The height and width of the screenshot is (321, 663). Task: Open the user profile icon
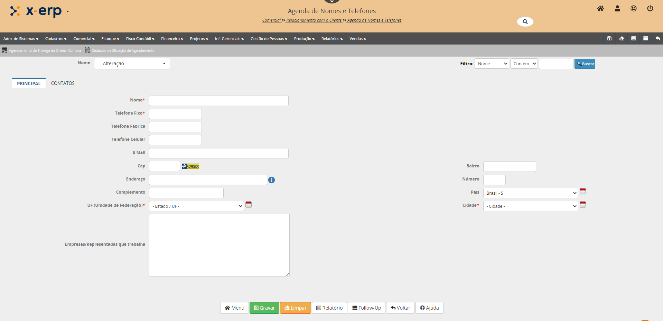(x=617, y=9)
